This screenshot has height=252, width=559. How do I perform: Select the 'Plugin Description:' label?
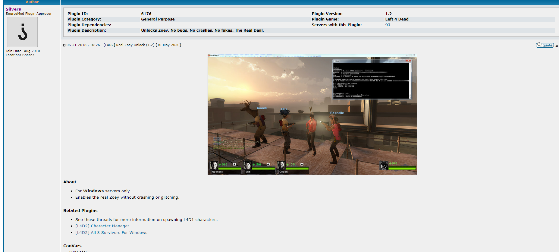click(x=87, y=30)
